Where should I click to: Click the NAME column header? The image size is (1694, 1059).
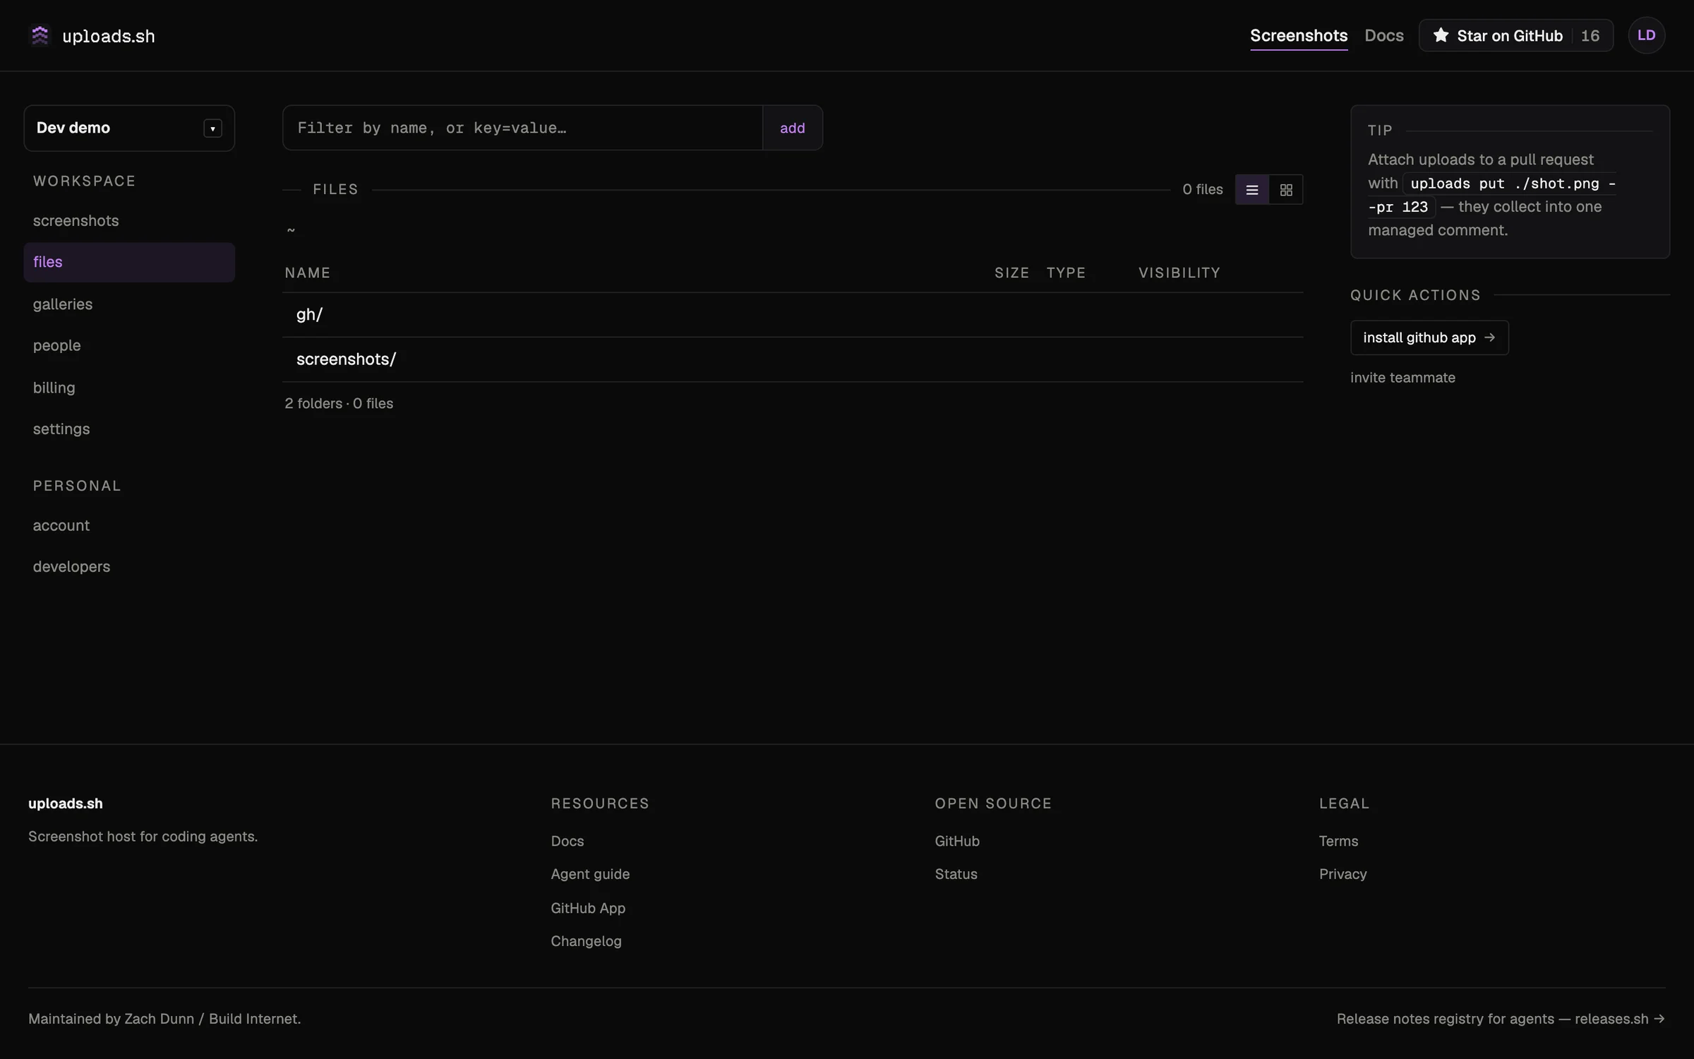tap(308, 273)
